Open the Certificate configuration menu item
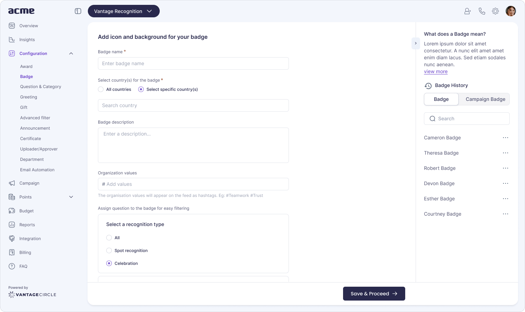Image resolution: width=525 pixels, height=312 pixels. point(30,138)
